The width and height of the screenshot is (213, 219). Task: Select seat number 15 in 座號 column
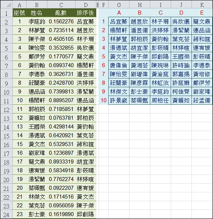[20, 144]
